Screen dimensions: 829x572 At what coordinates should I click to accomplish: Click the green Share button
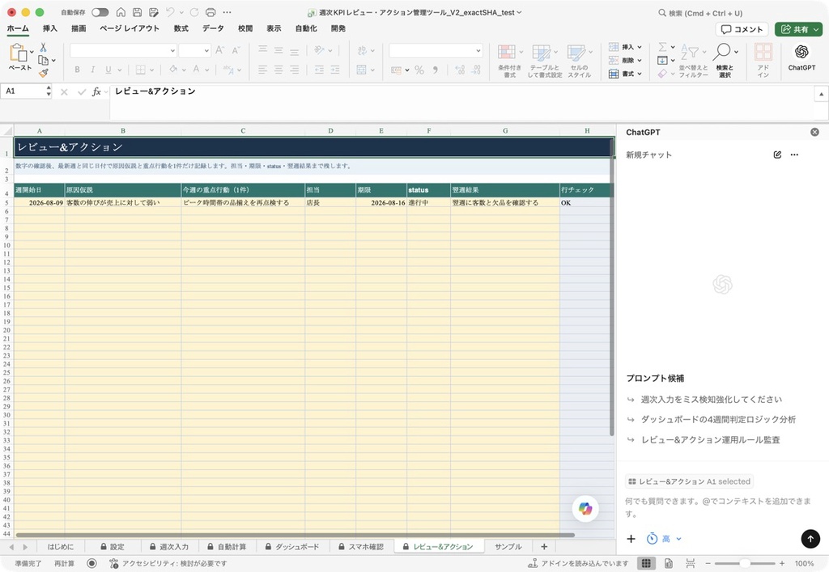pos(798,29)
